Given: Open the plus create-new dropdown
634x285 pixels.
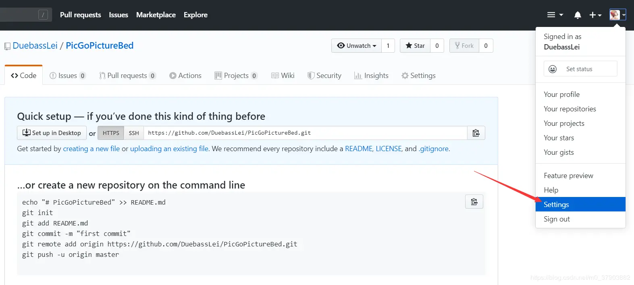Looking at the screenshot, I should 595,15.
